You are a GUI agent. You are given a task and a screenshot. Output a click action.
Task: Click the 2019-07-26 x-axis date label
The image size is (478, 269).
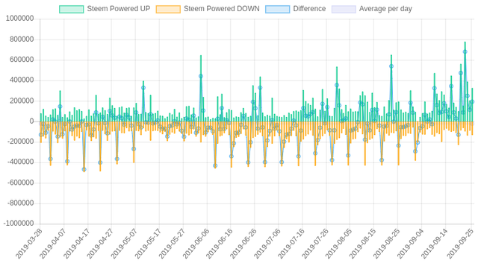(314, 244)
